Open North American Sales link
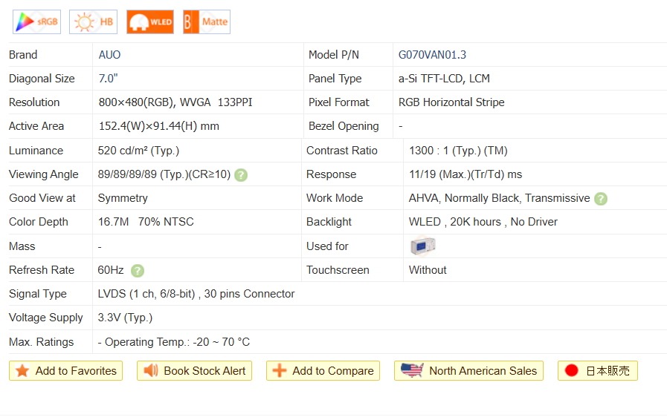Image resolution: width=667 pixels, height=417 pixels. (468, 371)
